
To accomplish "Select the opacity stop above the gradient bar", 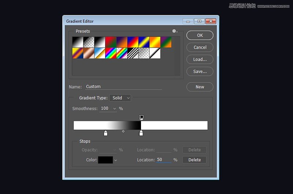I will 141,117.
